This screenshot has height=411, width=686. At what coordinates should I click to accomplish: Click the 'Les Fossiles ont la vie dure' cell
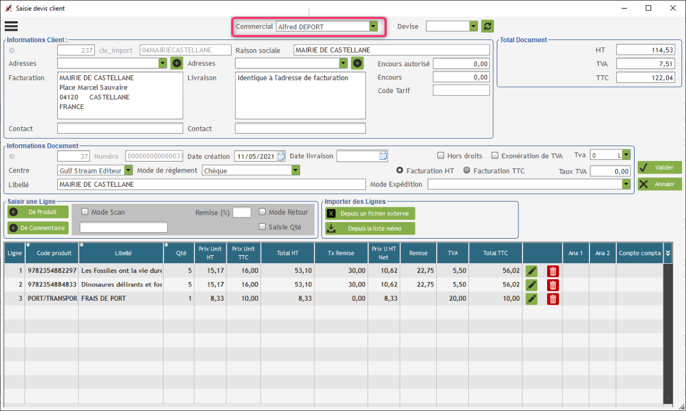(x=121, y=271)
